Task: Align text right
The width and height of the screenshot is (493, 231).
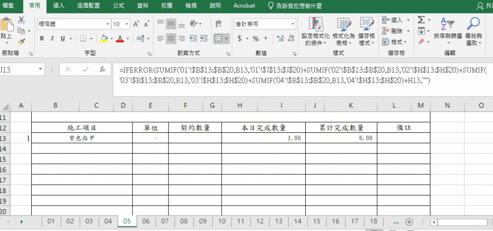Action: 182,38
